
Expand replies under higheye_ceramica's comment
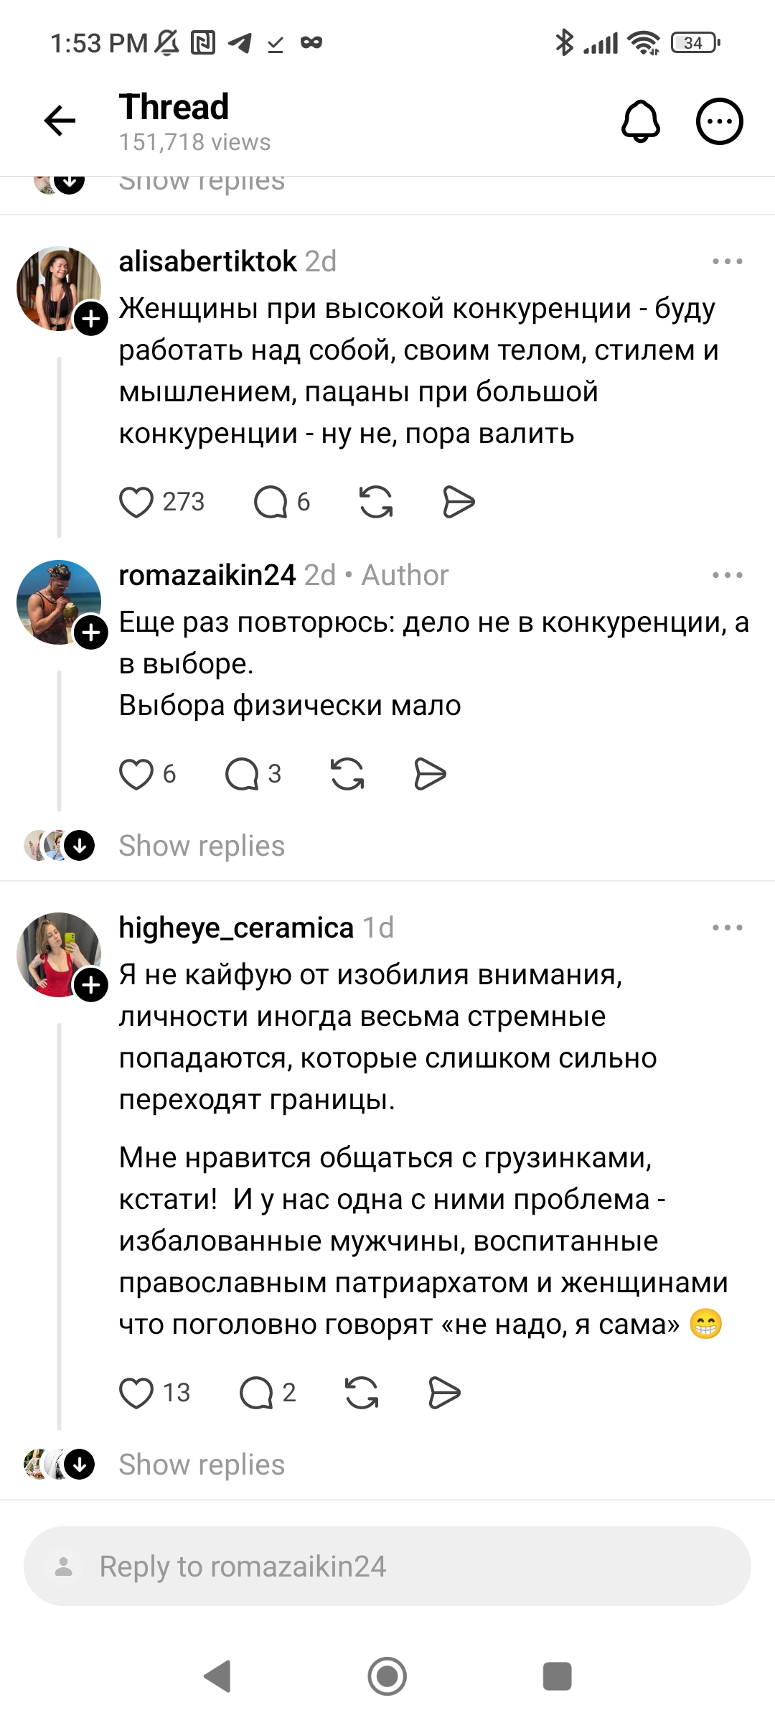pos(202,1465)
